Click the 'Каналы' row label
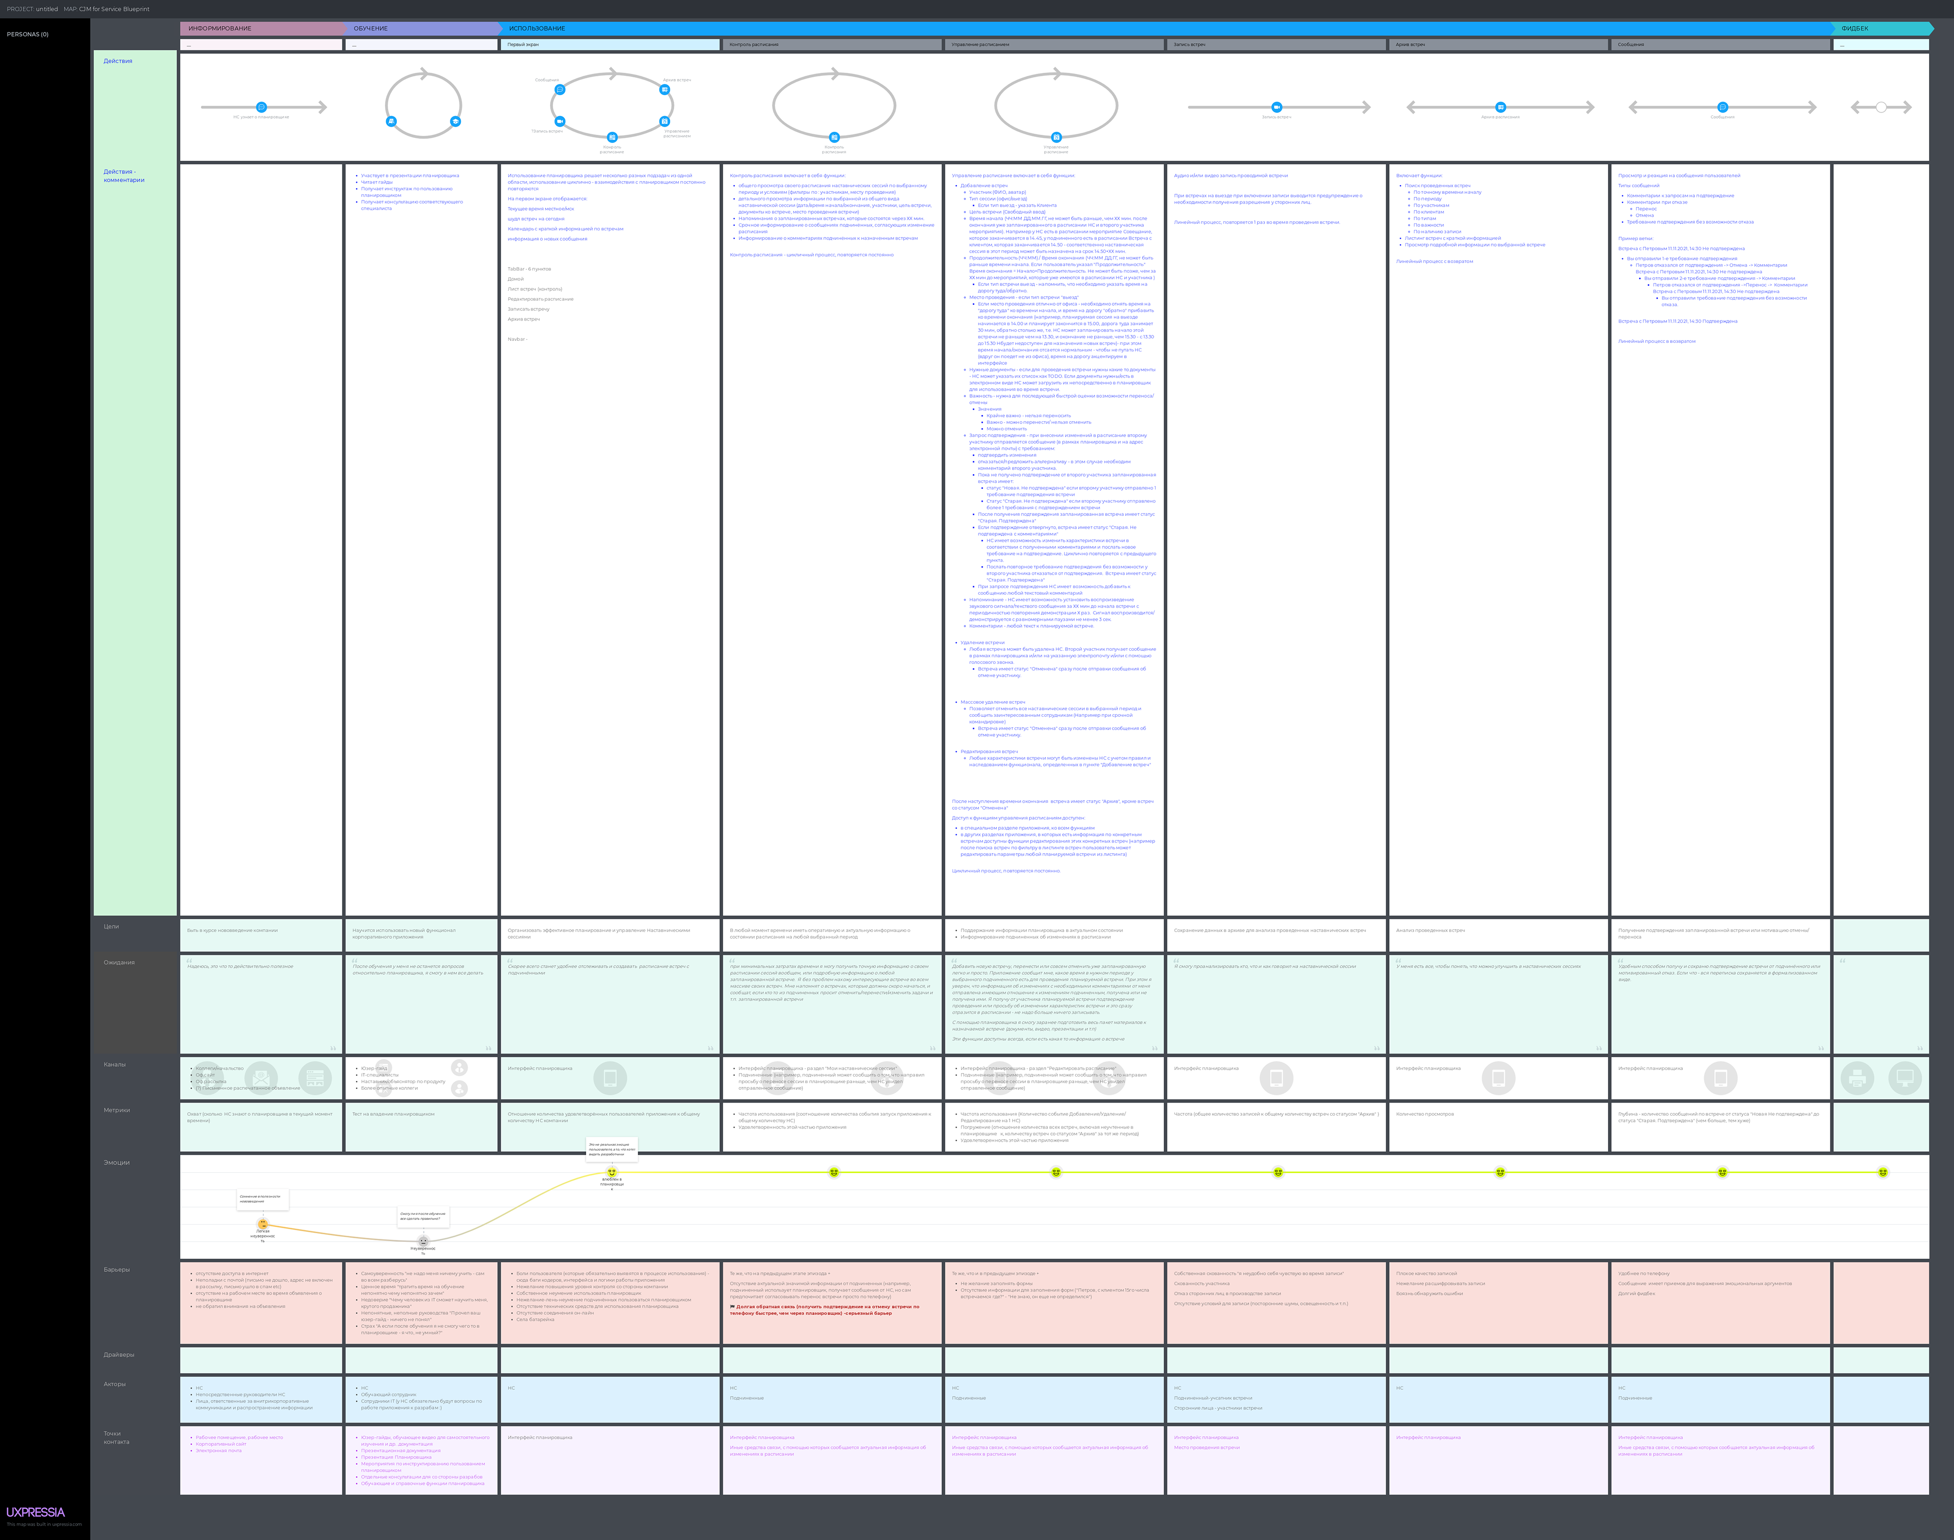Viewport: 1954px width, 1540px height. click(114, 1065)
